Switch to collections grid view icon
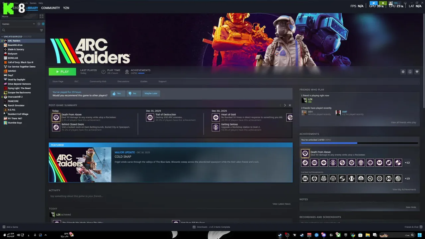 click(42, 16)
